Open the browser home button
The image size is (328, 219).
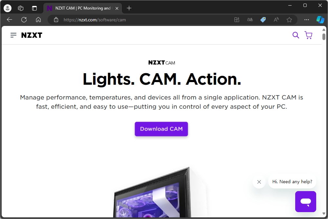38,20
